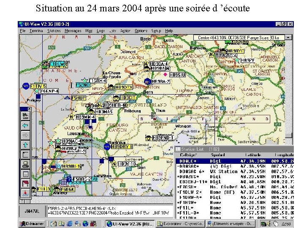Open the Logs menu

point(100,31)
